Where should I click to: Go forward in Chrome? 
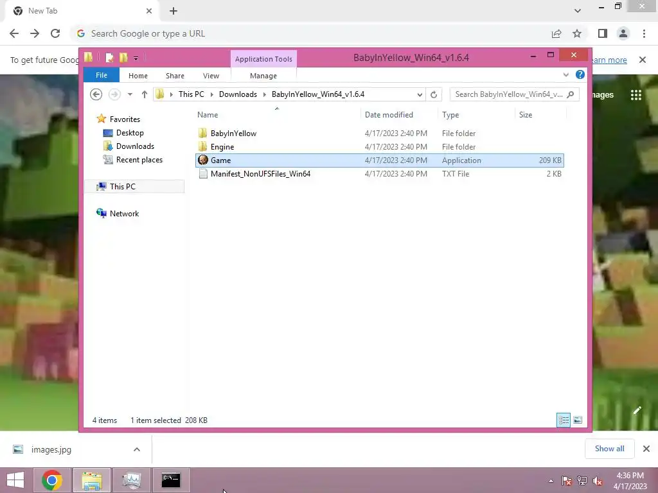click(x=35, y=33)
